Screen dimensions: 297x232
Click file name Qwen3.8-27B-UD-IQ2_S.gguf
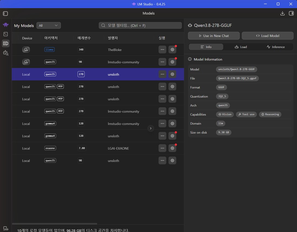[x=237, y=78]
